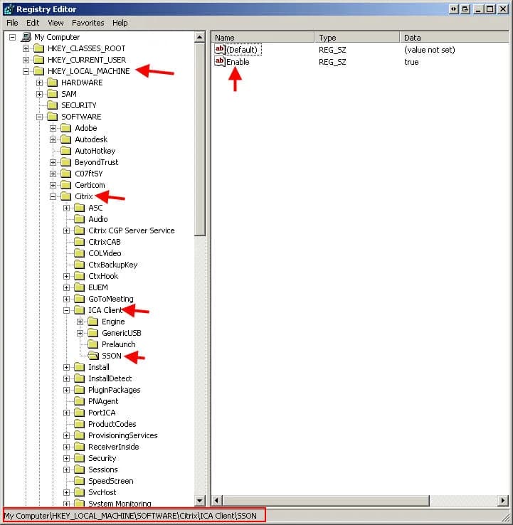Image resolution: width=513 pixels, height=525 pixels.
Task: Click the HARDWARE folder icon
Action: coord(53,83)
